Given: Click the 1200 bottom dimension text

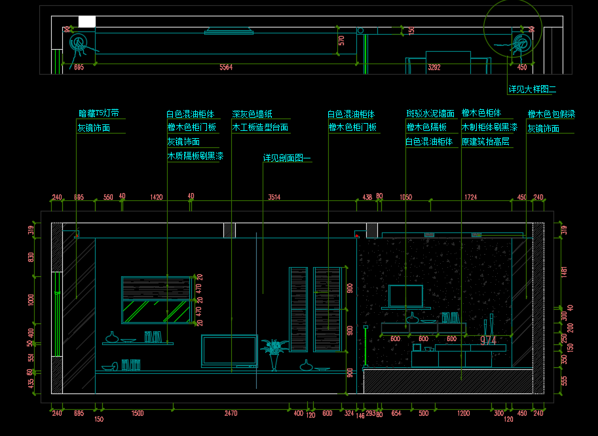Looking at the screenshot, I should (463, 413).
